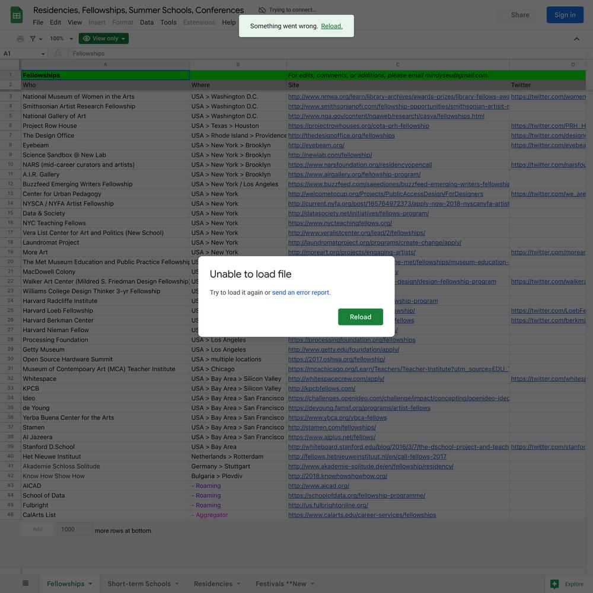This screenshot has width=593, height=593.
Task: Select the cell 'Project Row House'
Action: tap(105, 126)
